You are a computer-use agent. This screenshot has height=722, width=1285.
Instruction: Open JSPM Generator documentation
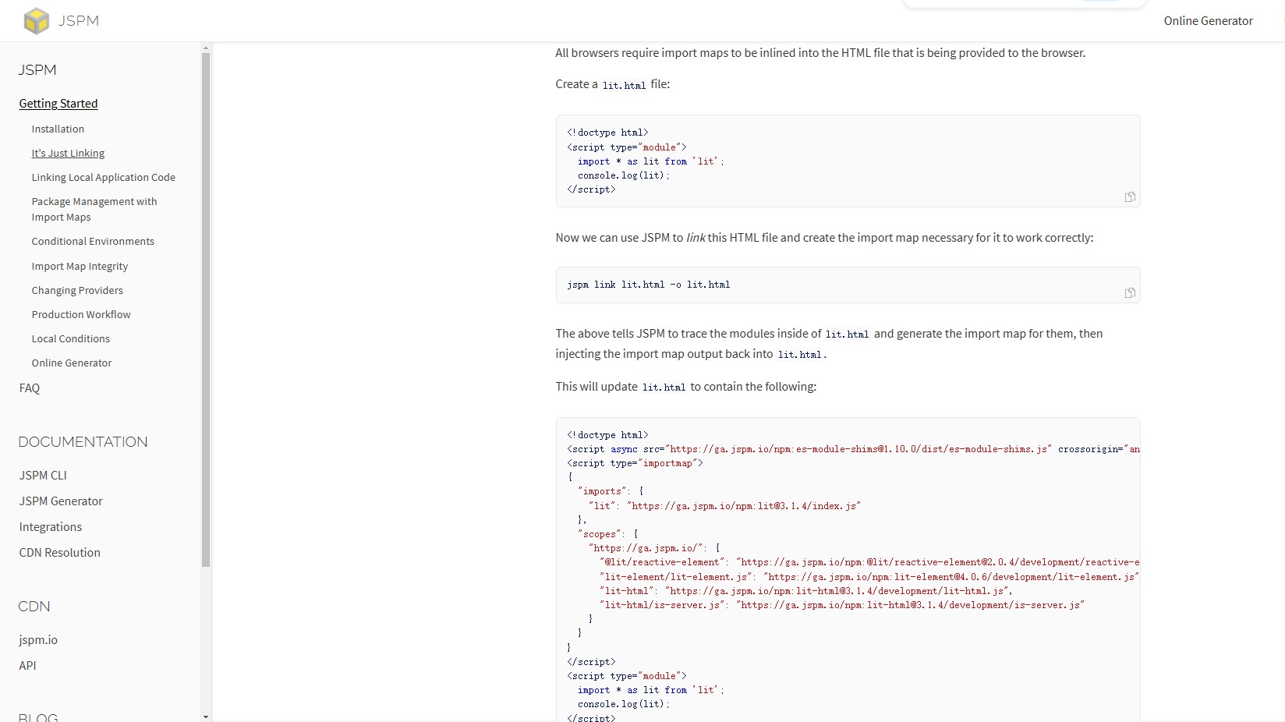click(x=61, y=501)
